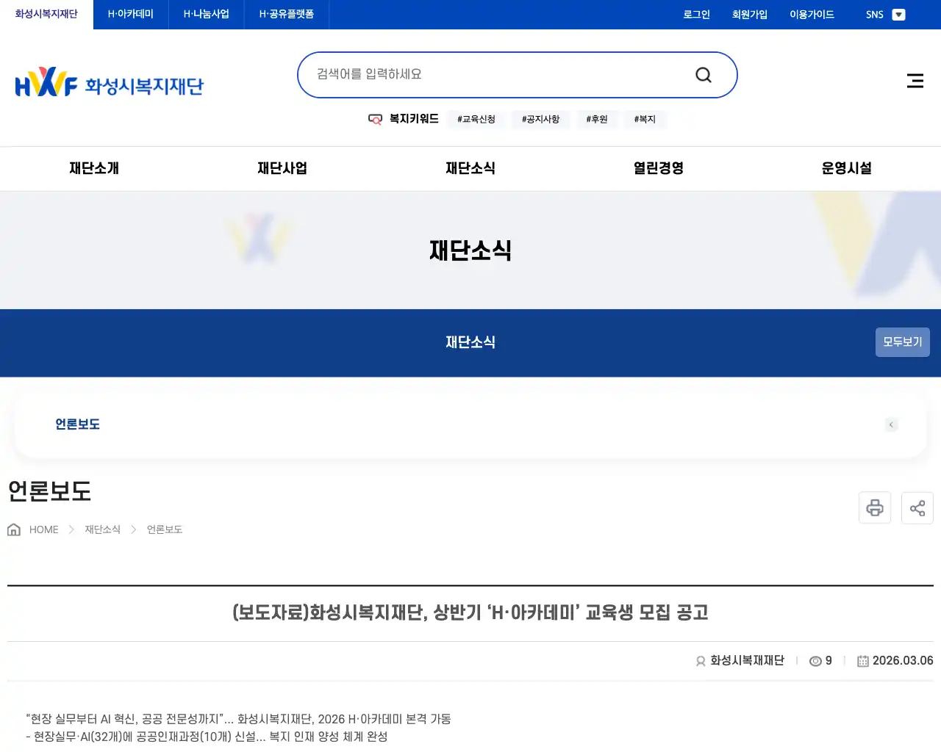Open the H·아카데미 교육생 모집 공고 article title
This screenshot has width=941, height=752.
point(470,613)
